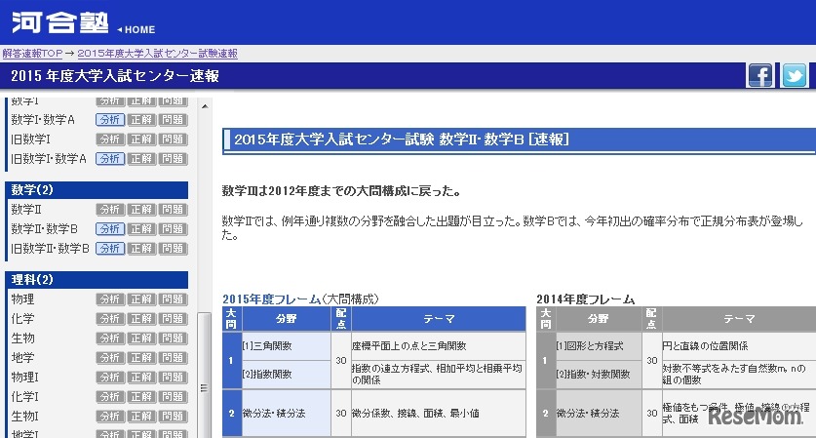Open 分析 for 物理I

click(x=110, y=378)
